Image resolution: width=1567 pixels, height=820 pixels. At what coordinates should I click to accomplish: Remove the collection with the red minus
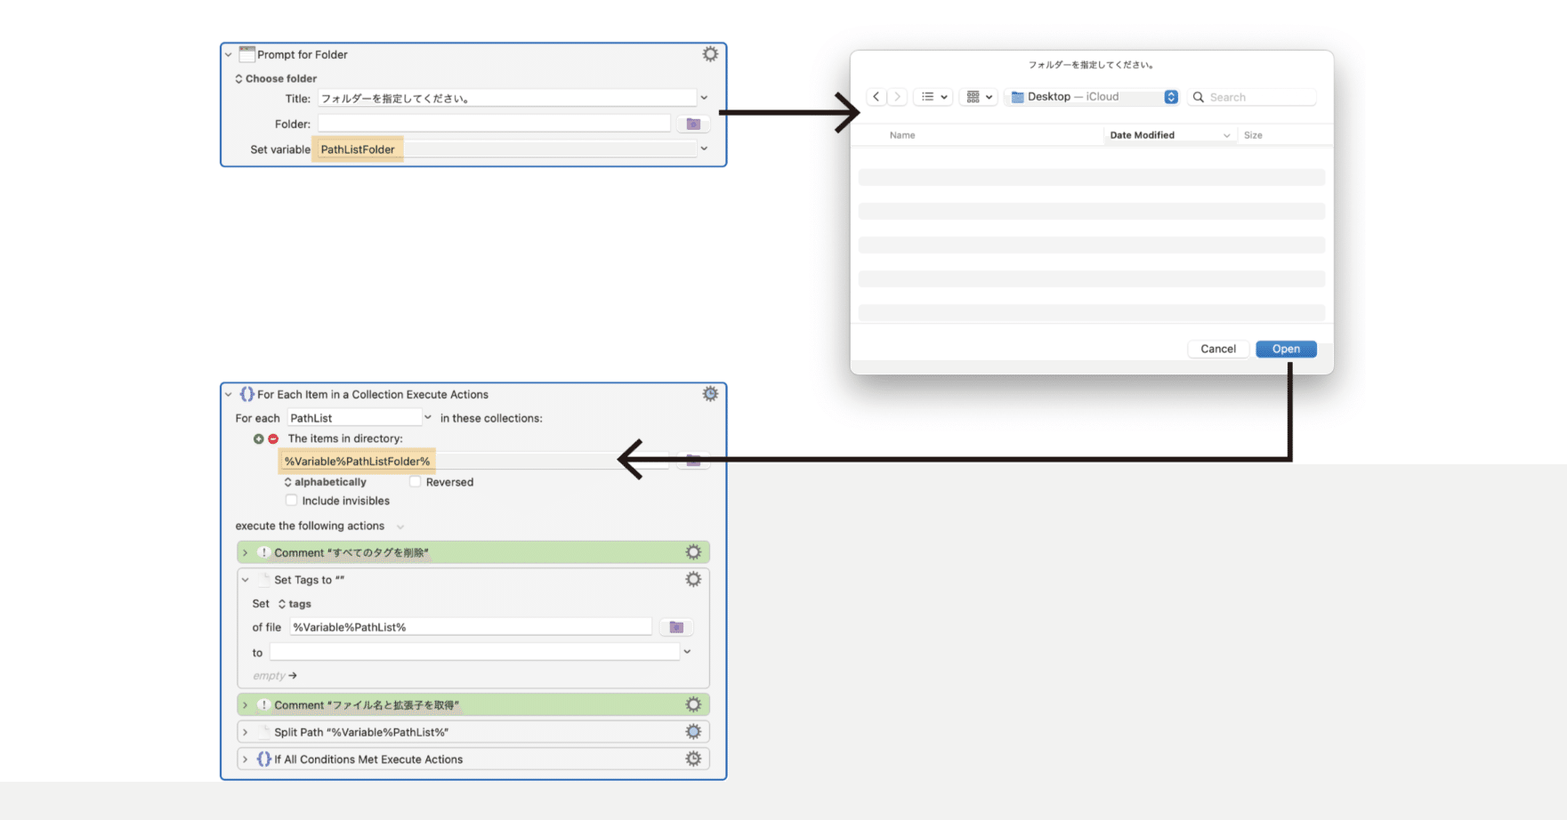[x=273, y=438]
